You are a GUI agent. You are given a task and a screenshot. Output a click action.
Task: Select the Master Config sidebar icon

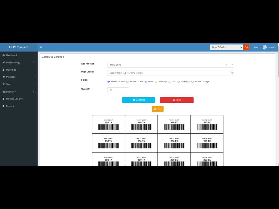(x=4, y=62)
